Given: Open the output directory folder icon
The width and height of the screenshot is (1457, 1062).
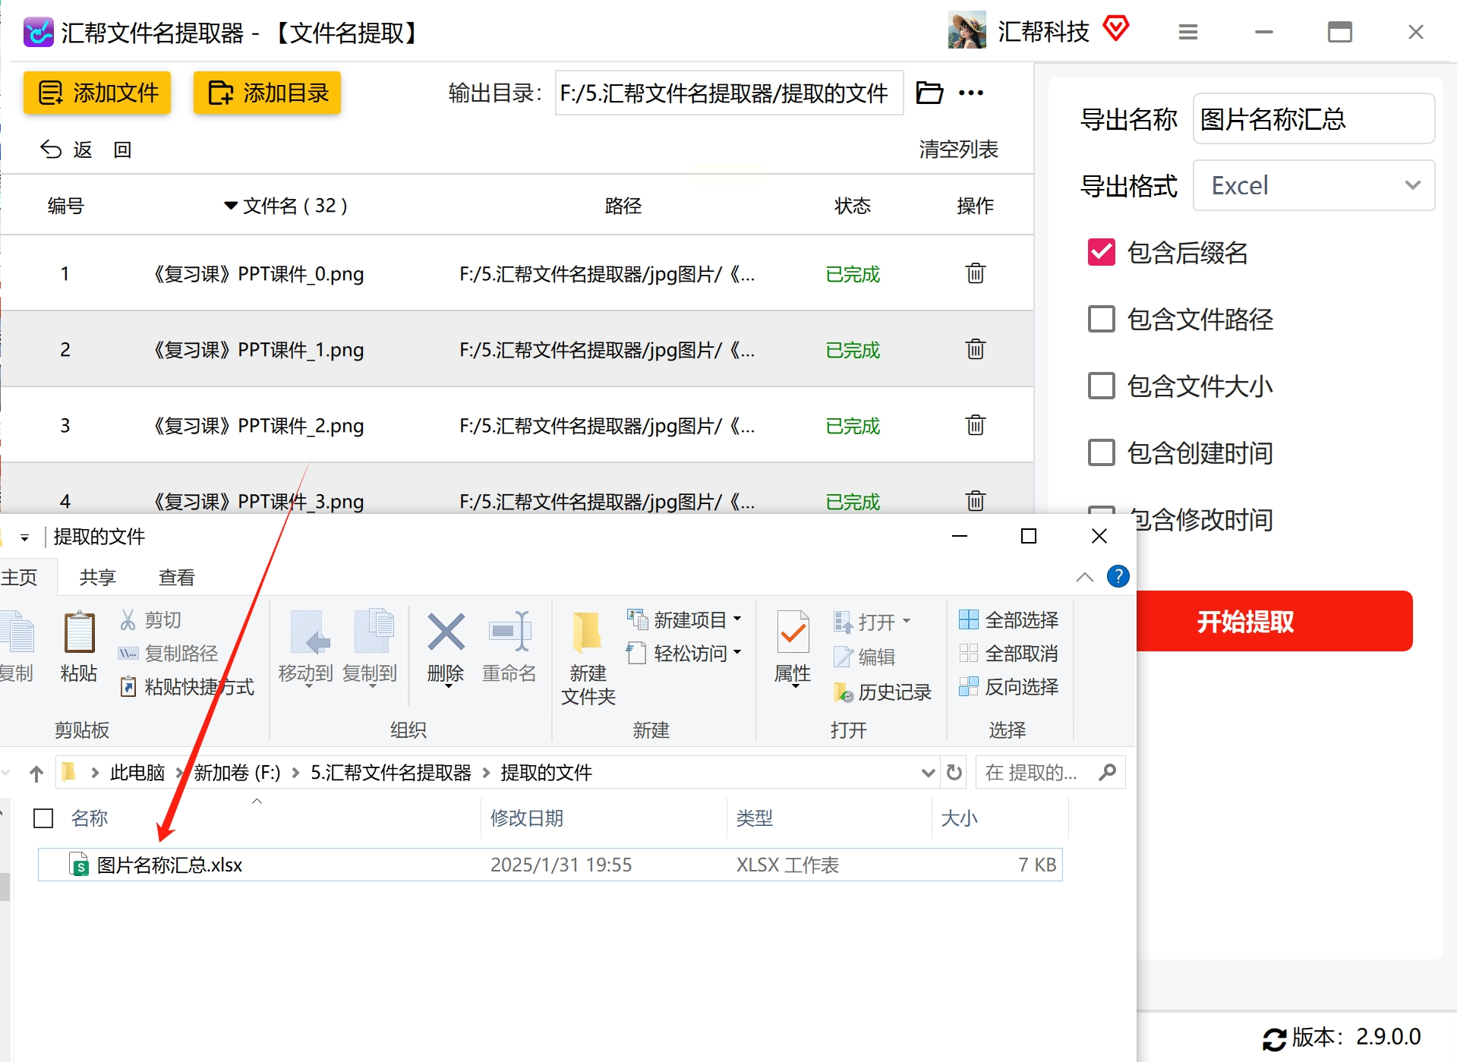Looking at the screenshot, I should (929, 93).
